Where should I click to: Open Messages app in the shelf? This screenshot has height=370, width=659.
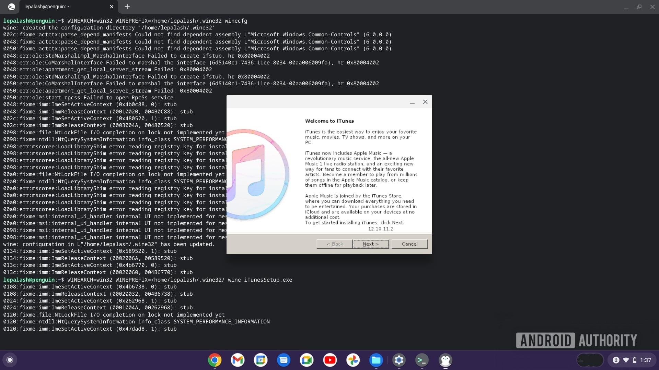pyautogui.click(x=284, y=360)
